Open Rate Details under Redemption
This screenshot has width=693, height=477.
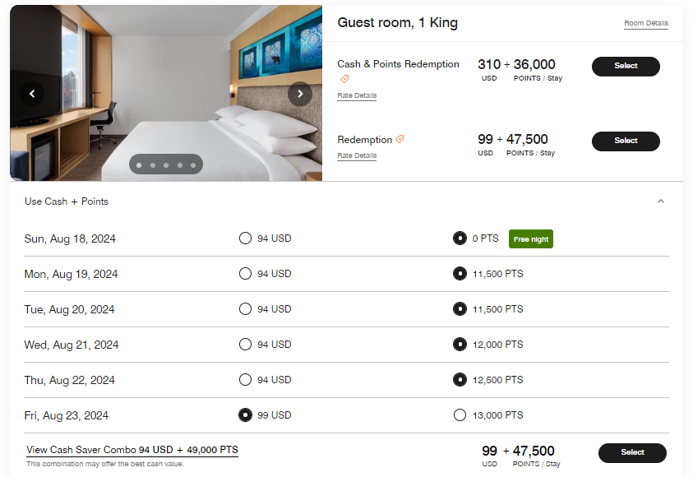point(356,155)
